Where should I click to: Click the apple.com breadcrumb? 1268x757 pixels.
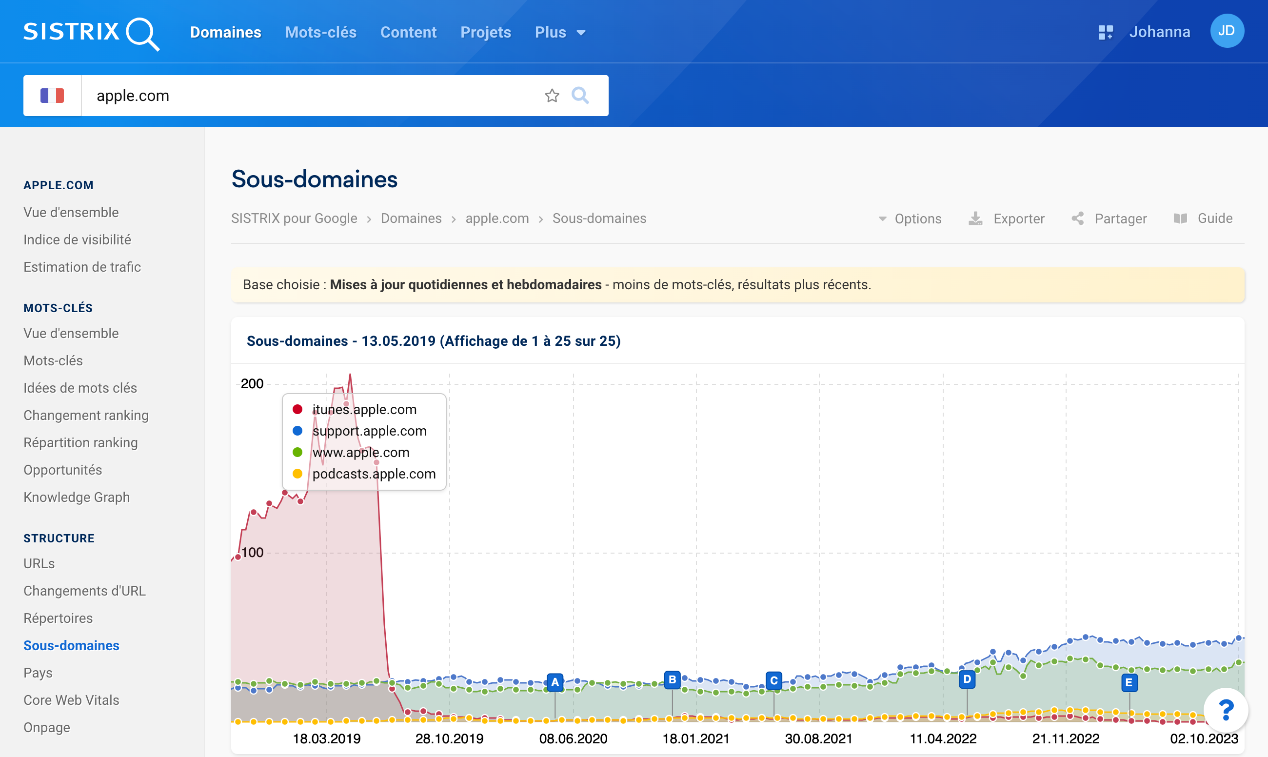pos(497,219)
